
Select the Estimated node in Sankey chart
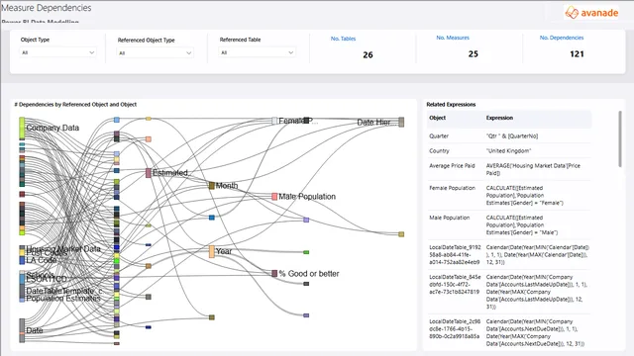point(149,173)
